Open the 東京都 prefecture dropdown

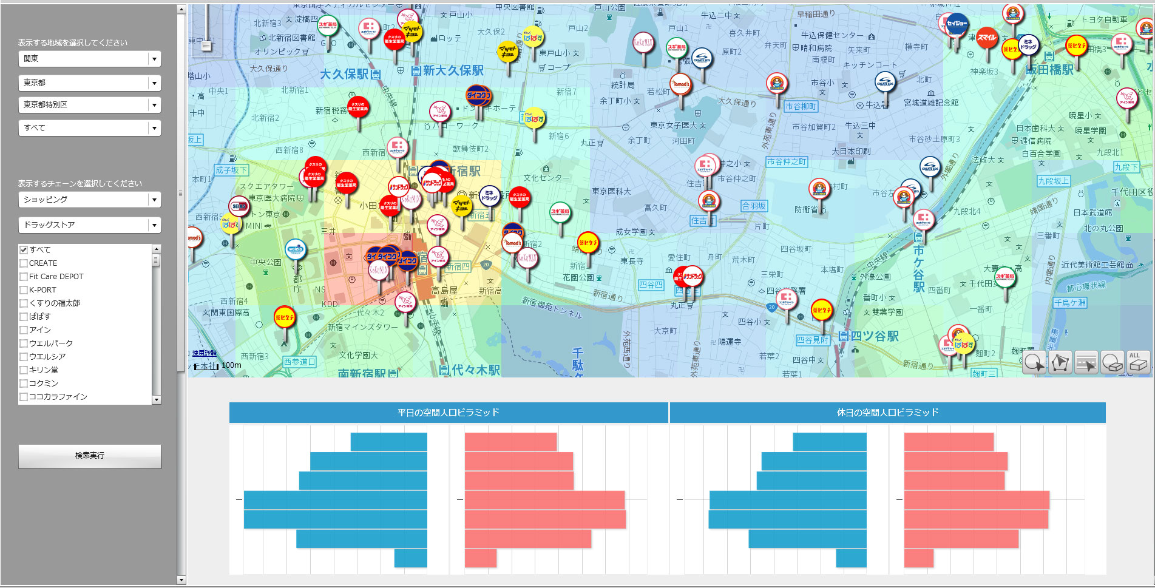[89, 83]
